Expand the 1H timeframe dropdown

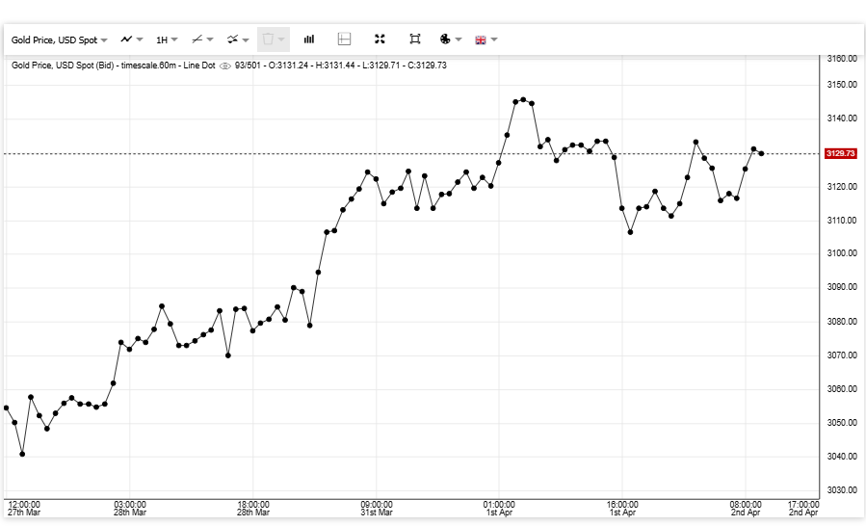(167, 39)
